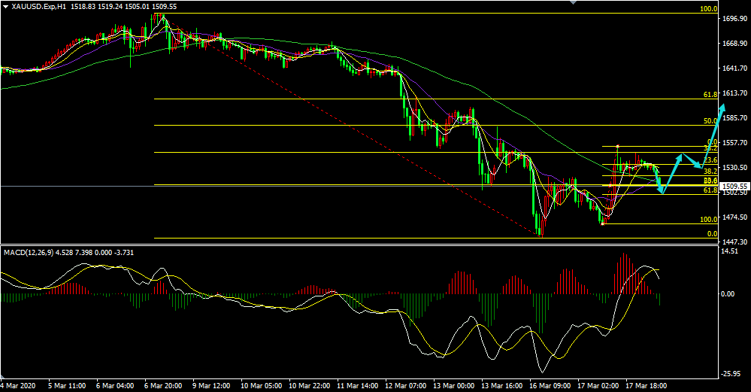Click the 1530.50 price scale label
Screen dimensions: 751x392
tap(734, 168)
